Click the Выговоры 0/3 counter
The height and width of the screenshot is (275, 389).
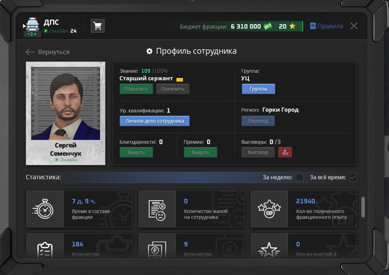pos(261,142)
